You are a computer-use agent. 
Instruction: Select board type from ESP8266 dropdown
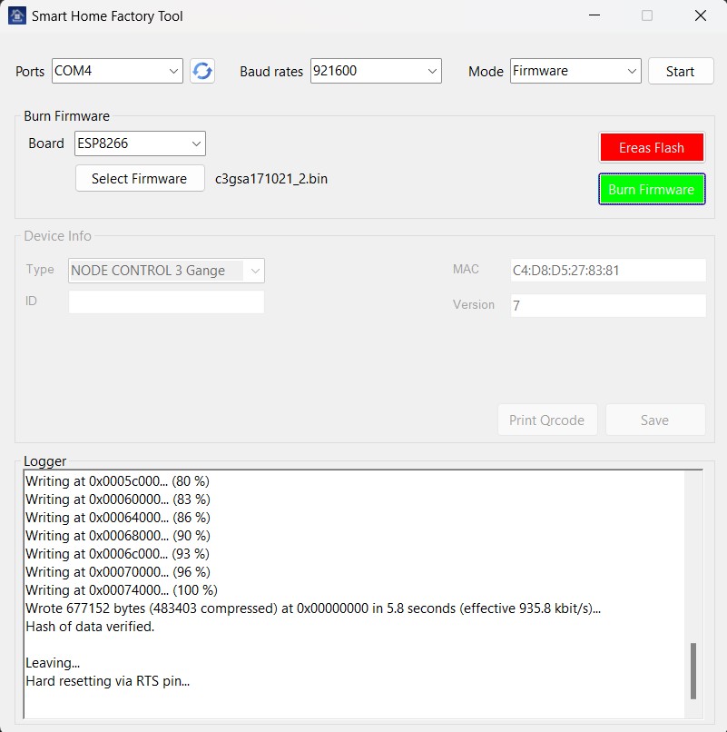tap(140, 143)
